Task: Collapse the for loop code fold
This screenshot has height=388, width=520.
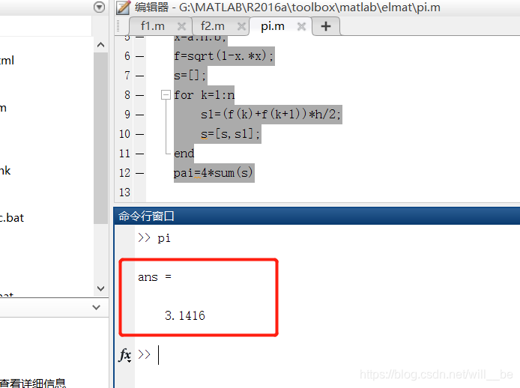Action: tap(166, 95)
